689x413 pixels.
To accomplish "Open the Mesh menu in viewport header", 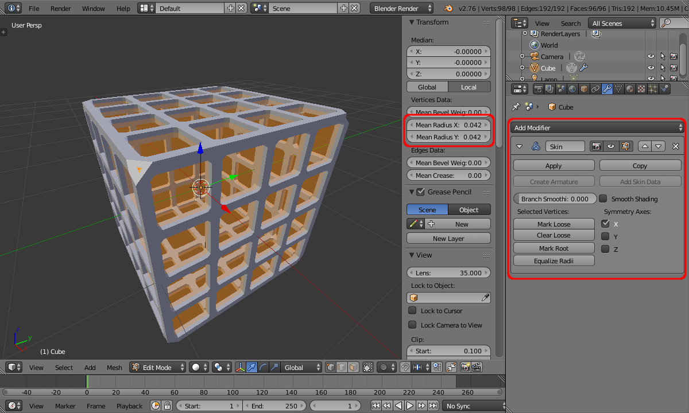I will click(114, 367).
